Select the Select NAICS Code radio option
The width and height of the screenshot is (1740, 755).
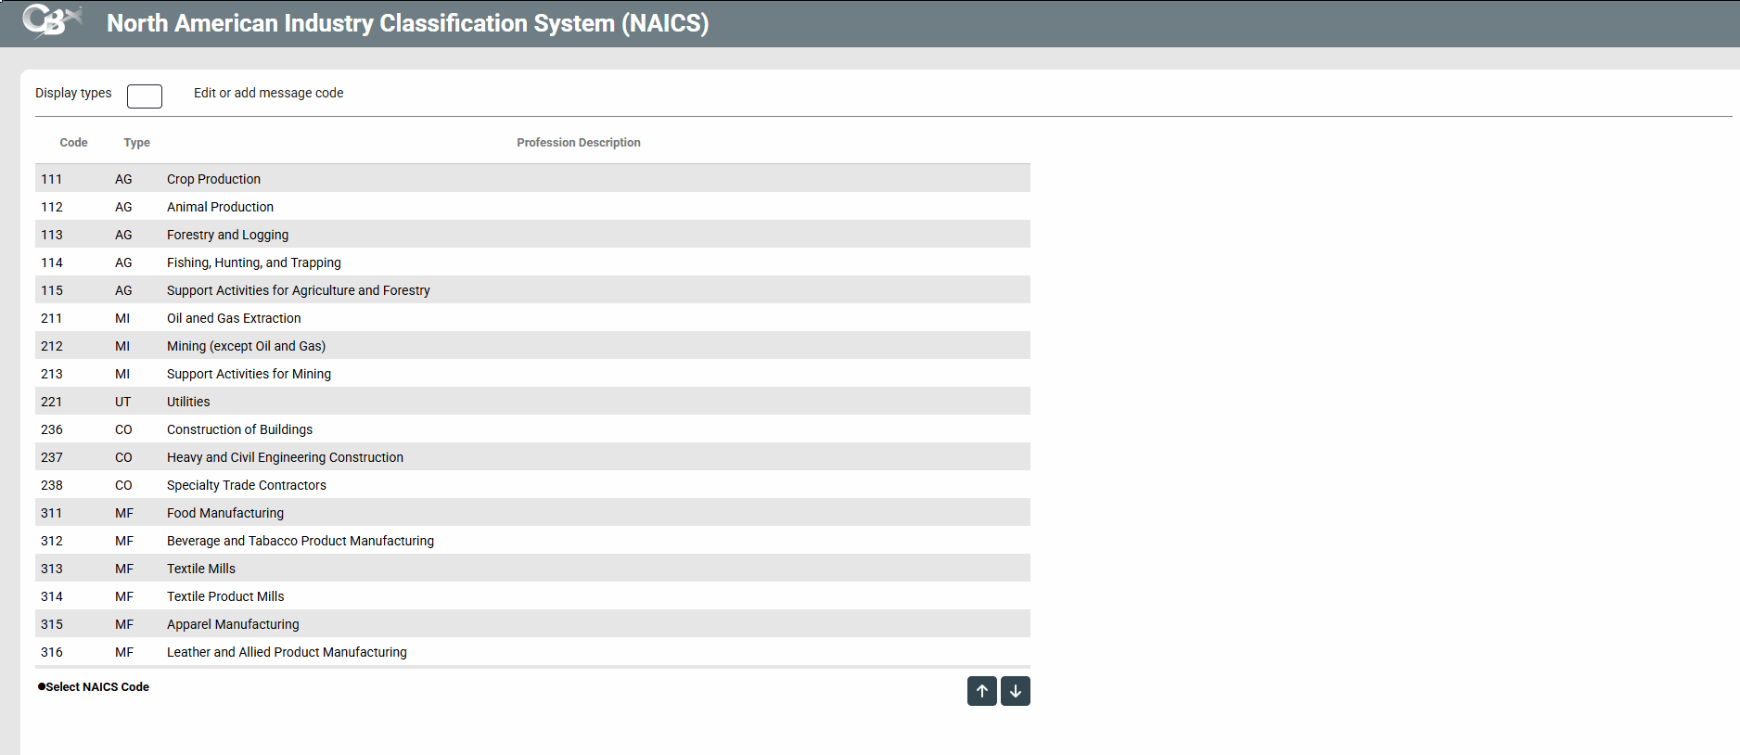coord(42,687)
